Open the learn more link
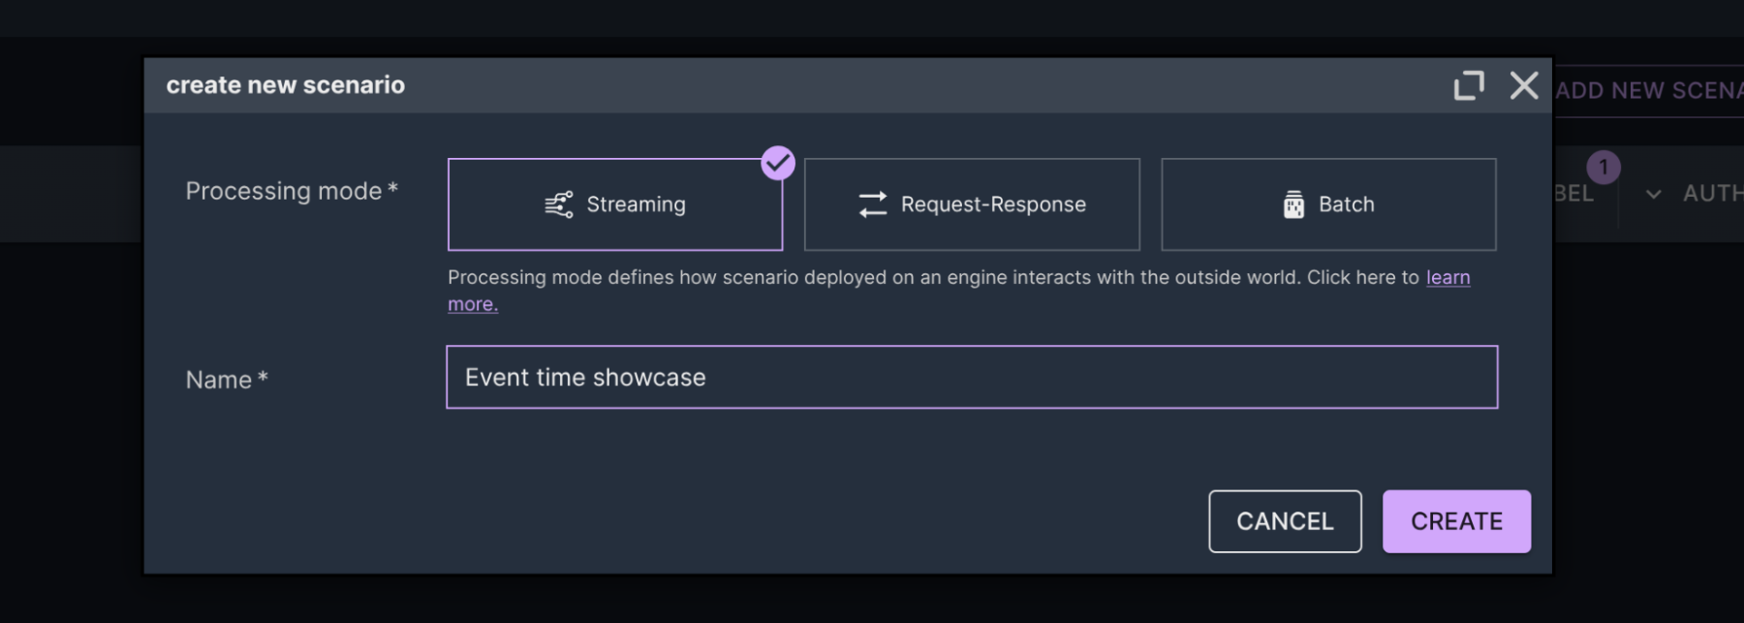The height and width of the screenshot is (623, 1744). pyautogui.click(x=1448, y=278)
